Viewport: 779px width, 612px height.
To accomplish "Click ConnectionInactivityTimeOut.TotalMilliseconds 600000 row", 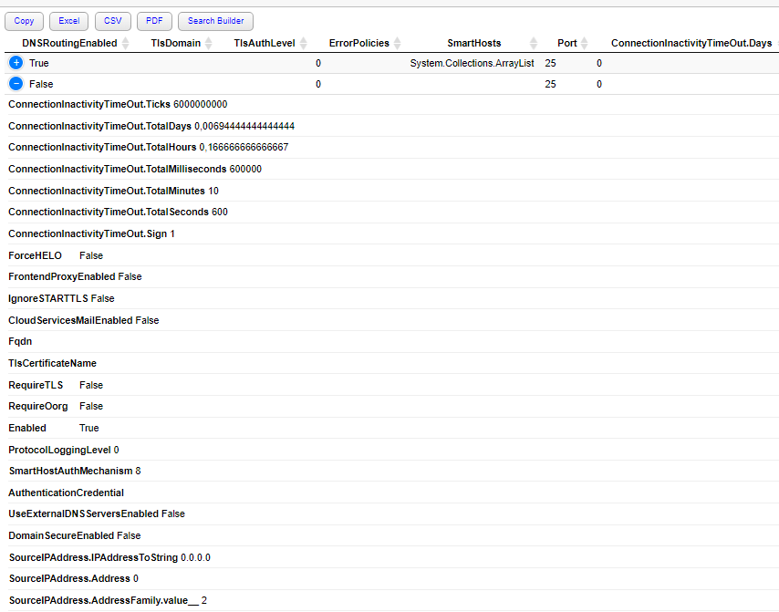I will pyautogui.click(x=391, y=169).
